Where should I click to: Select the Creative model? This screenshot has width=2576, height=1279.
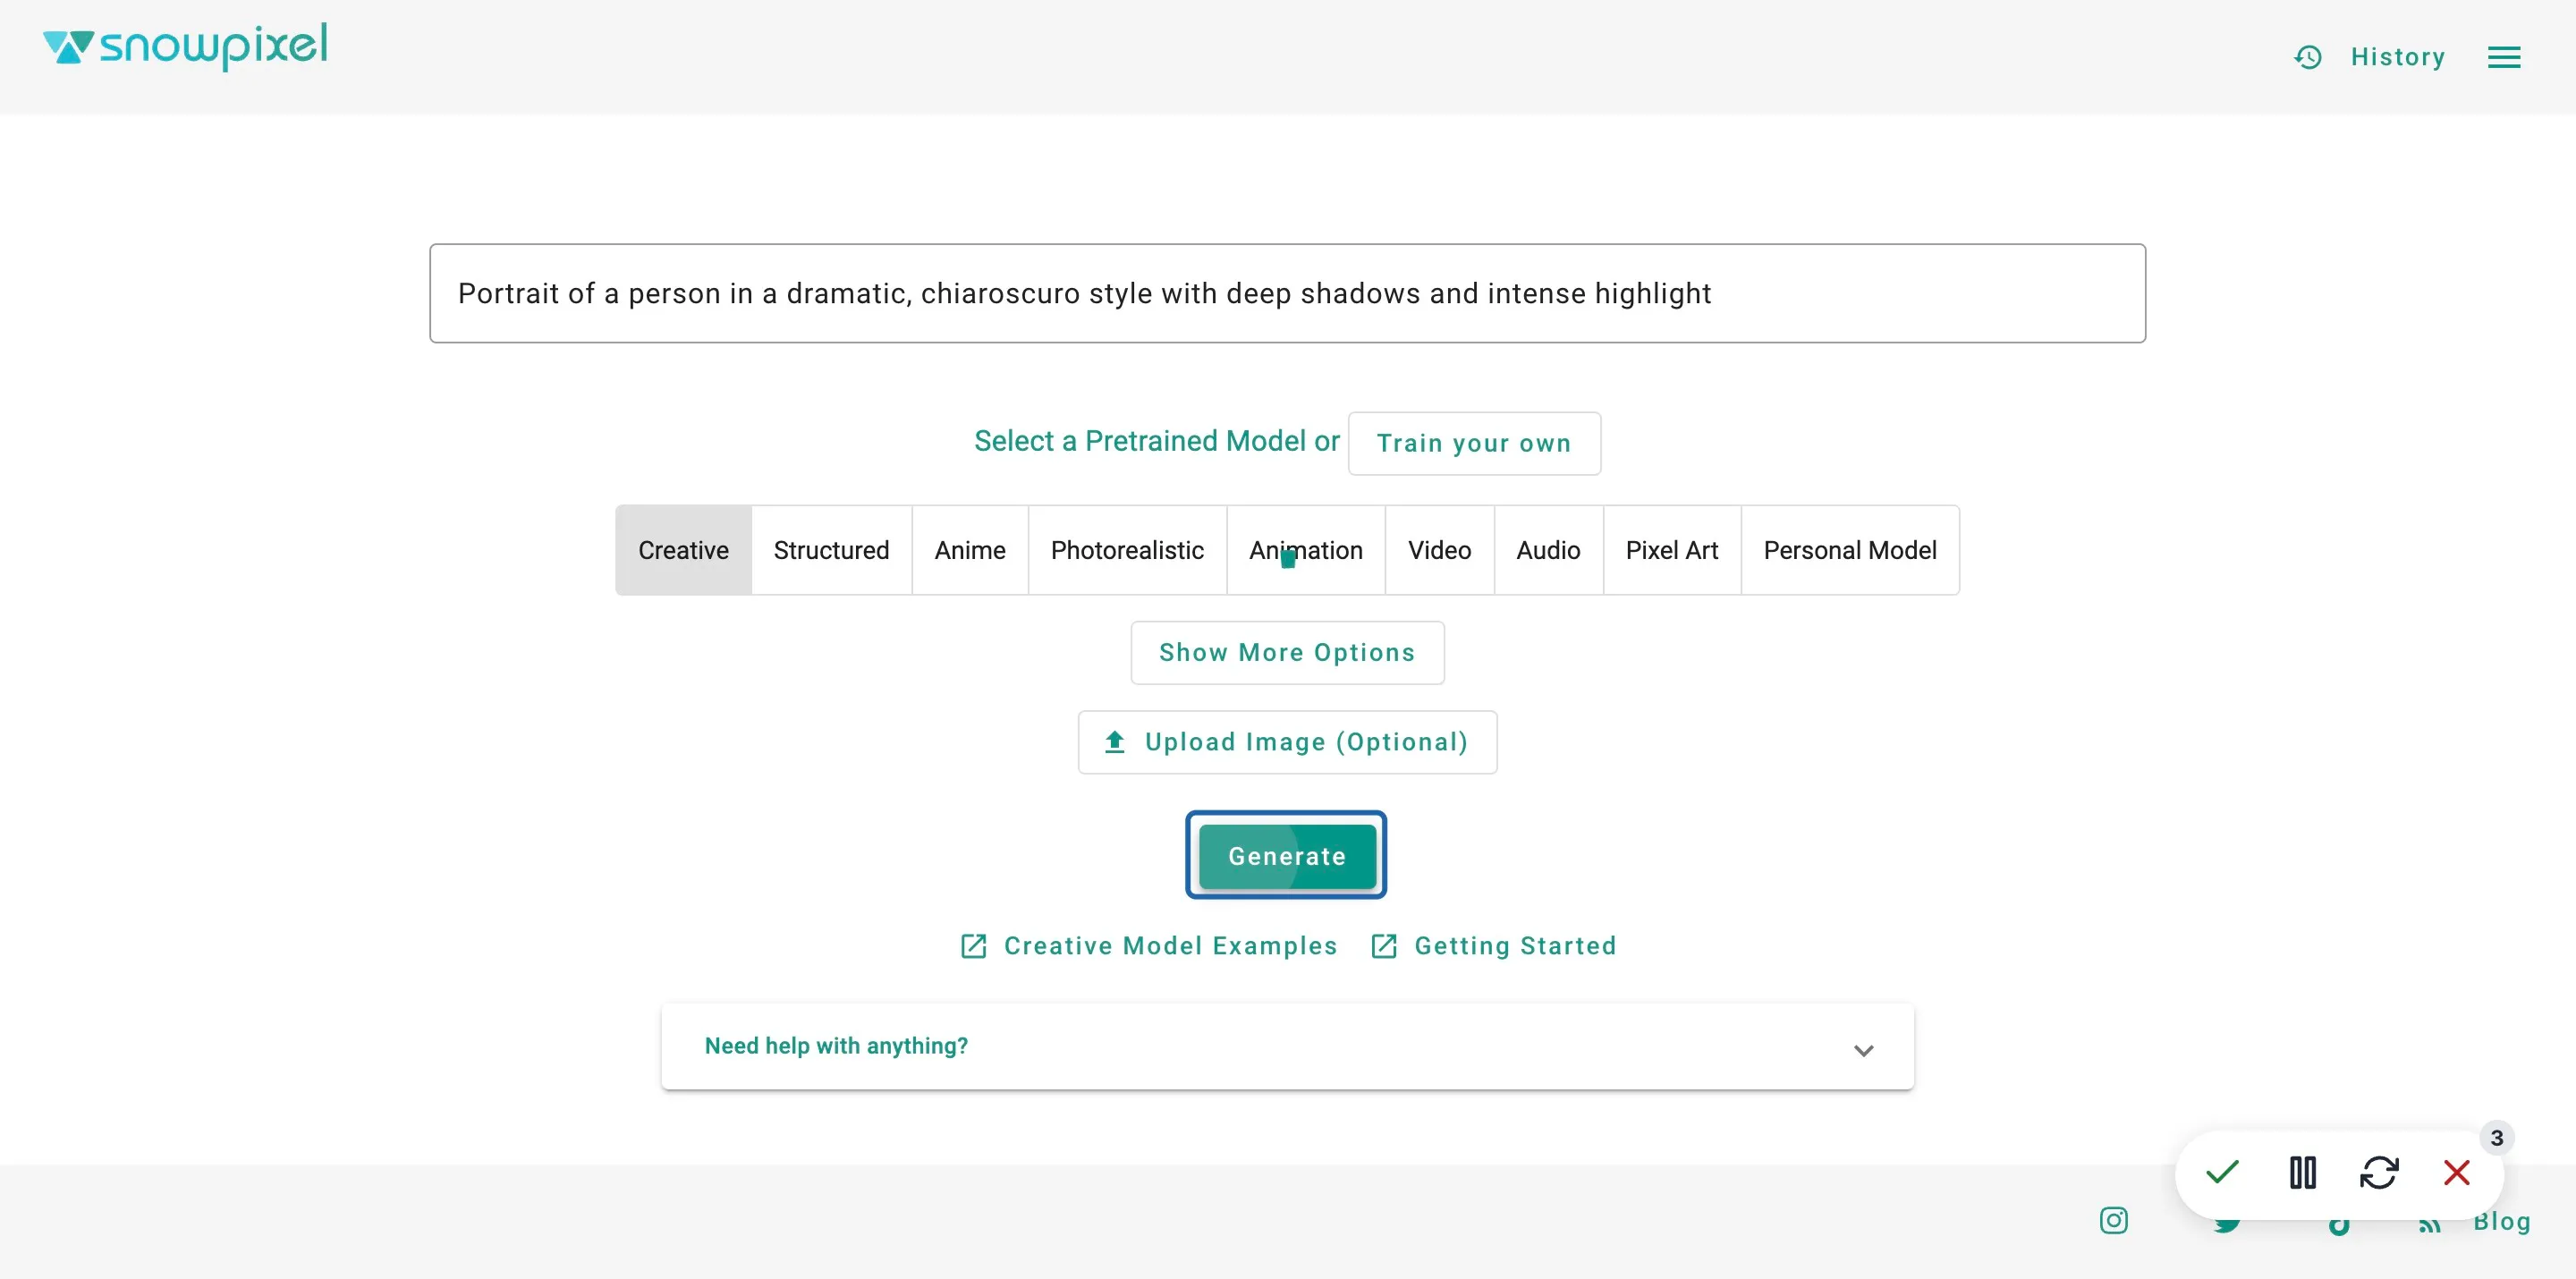click(x=683, y=550)
